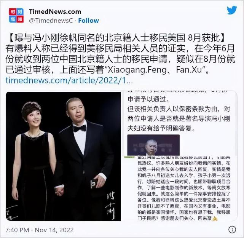Viewport: 244px width, 238px height.
Task: Click the white calligraphy signature on the photo's right
Action: (111, 205)
